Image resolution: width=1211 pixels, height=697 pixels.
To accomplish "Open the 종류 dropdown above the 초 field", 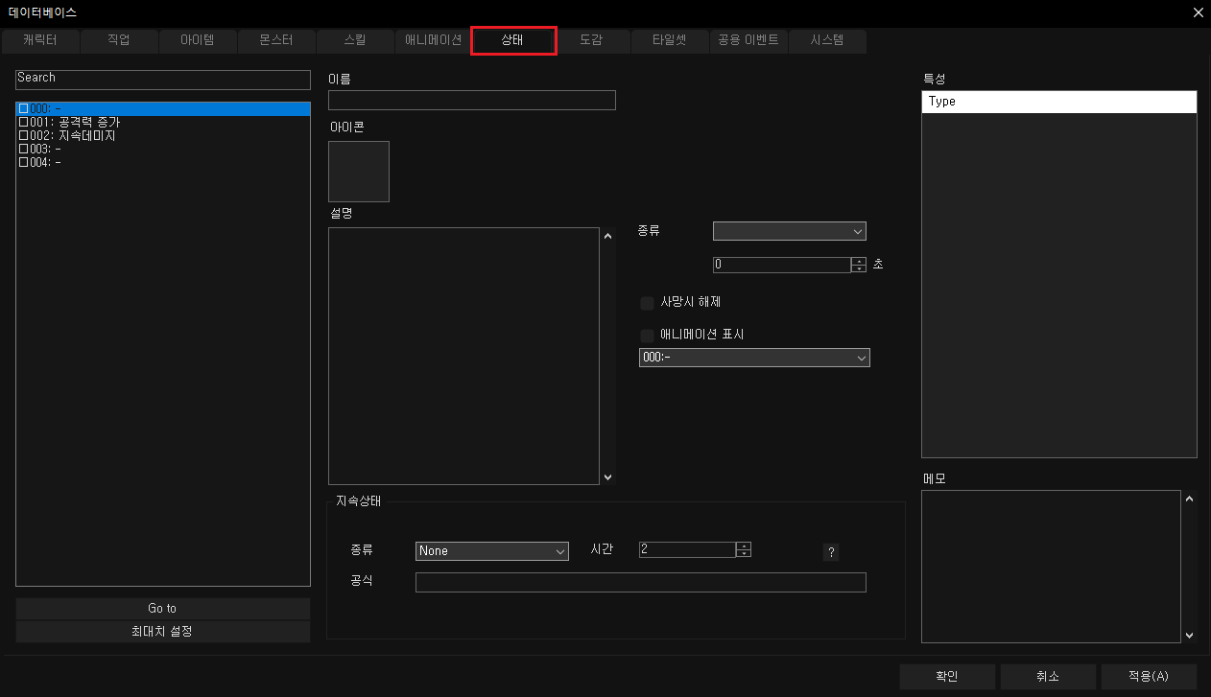I will (x=789, y=231).
